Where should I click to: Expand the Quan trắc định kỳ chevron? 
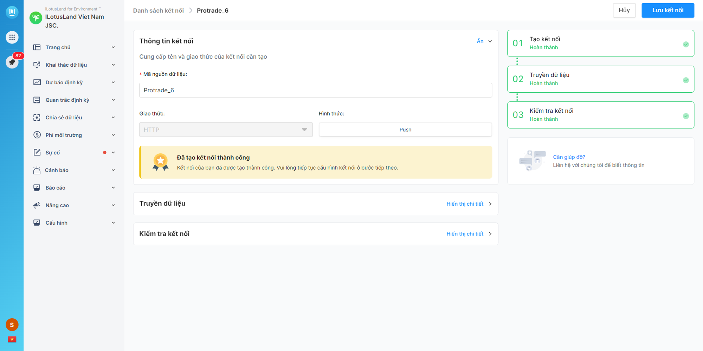pos(113,100)
